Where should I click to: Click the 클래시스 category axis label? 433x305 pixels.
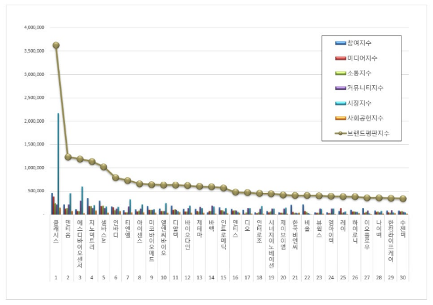56,232
